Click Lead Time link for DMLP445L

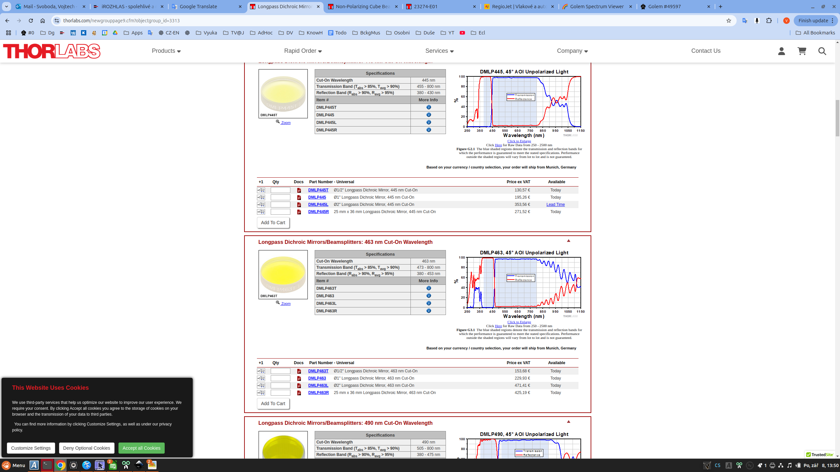click(555, 205)
